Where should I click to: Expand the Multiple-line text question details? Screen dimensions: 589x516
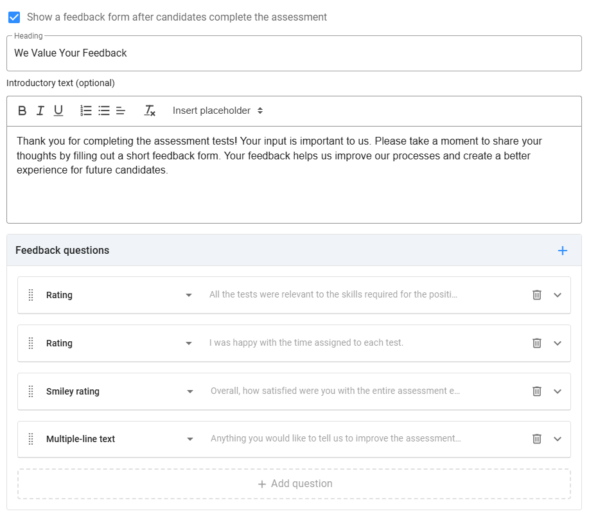pyautogui.click(x=556, y=439)
